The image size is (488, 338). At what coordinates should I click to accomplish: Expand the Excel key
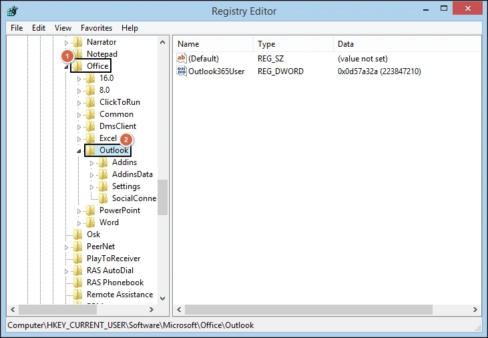79,139
